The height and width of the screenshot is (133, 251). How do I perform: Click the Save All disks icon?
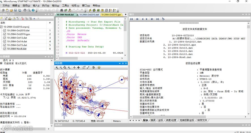[x=20, y=10]
